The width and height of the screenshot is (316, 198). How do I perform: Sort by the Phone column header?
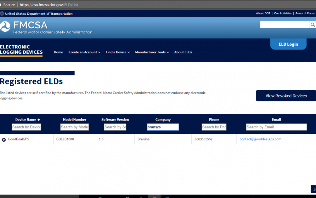214,120
